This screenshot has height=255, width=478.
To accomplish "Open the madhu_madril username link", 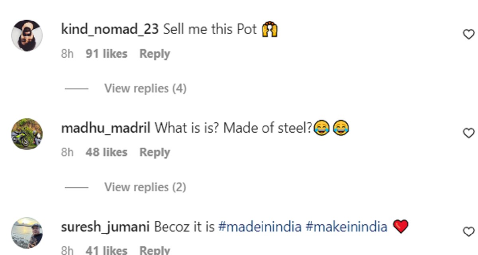I will [x=106, y=128].
